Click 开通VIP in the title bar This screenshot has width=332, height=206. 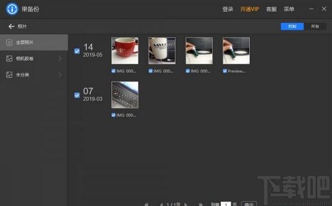tap(250, 9)
